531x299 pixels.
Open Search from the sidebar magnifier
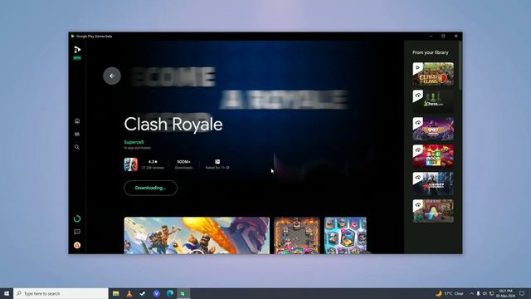click(77, 147)
